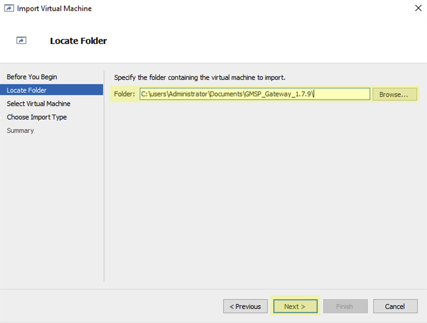This screenshot has width=427, height=323.
Task: Cancel the import wizard
Action: click(395, 306)
